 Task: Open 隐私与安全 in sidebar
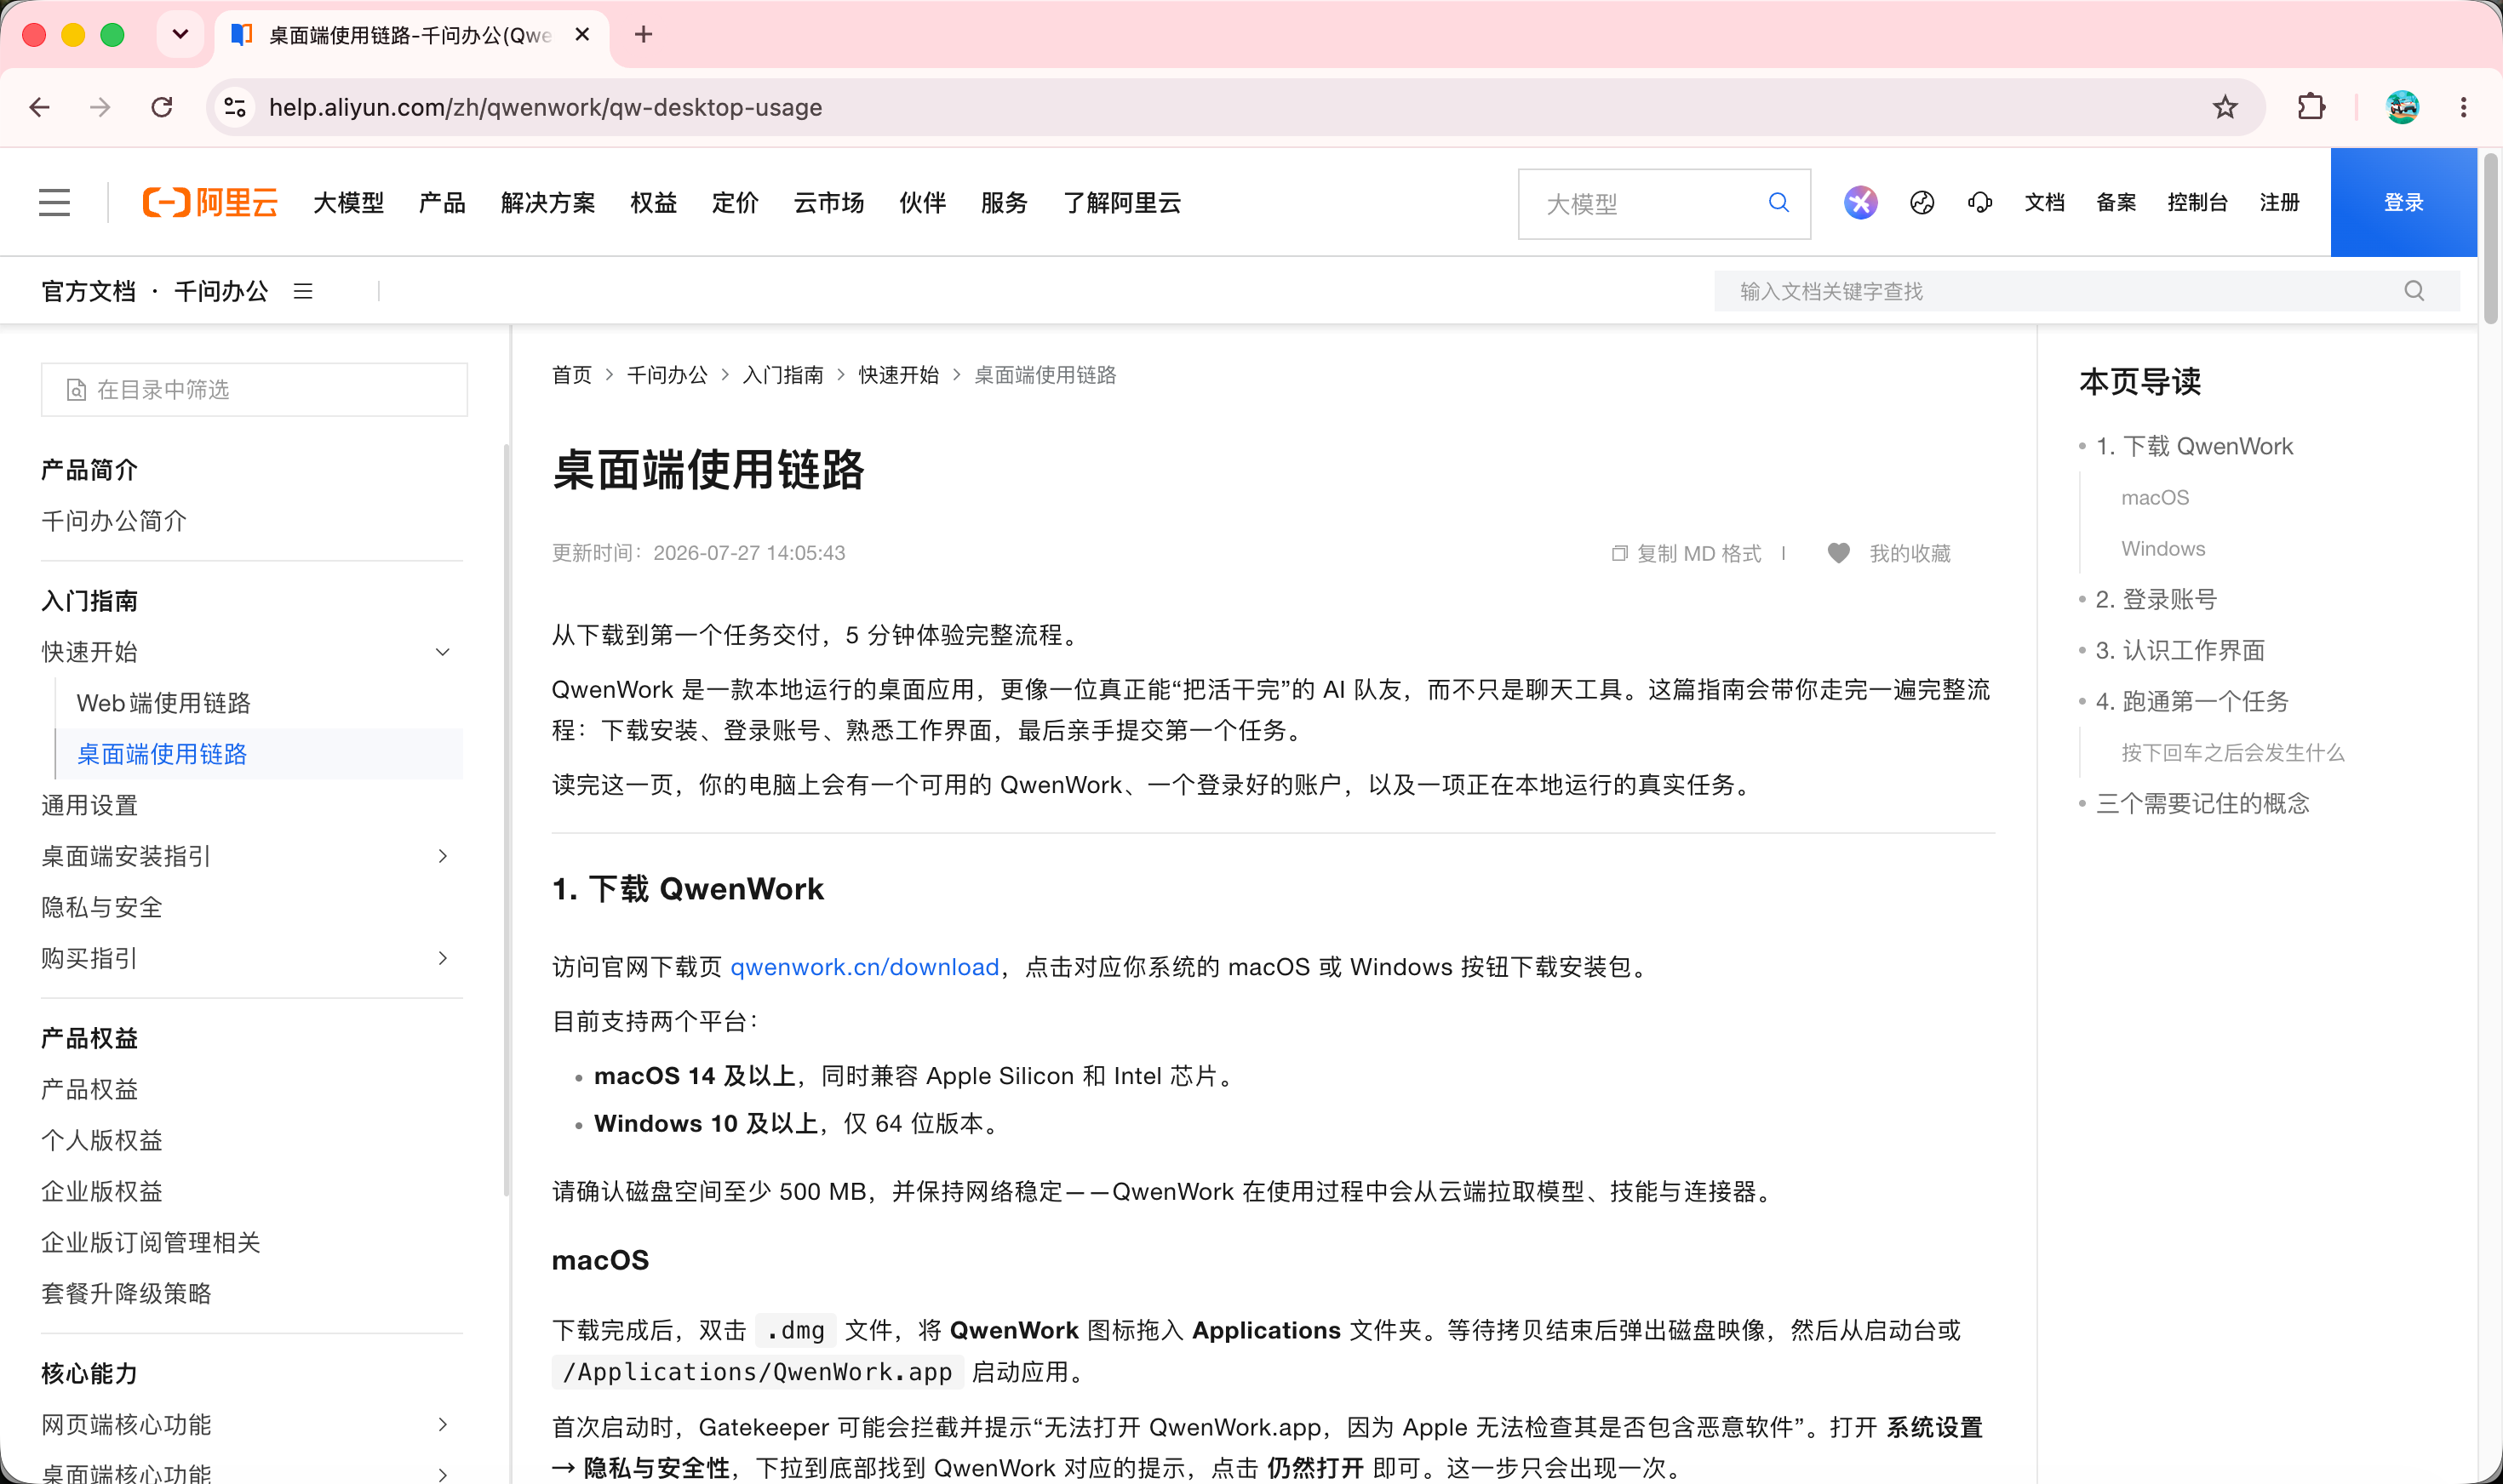pos(102,907)
